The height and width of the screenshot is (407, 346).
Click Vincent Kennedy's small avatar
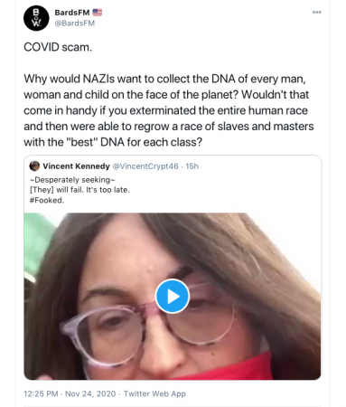(34, 166)
